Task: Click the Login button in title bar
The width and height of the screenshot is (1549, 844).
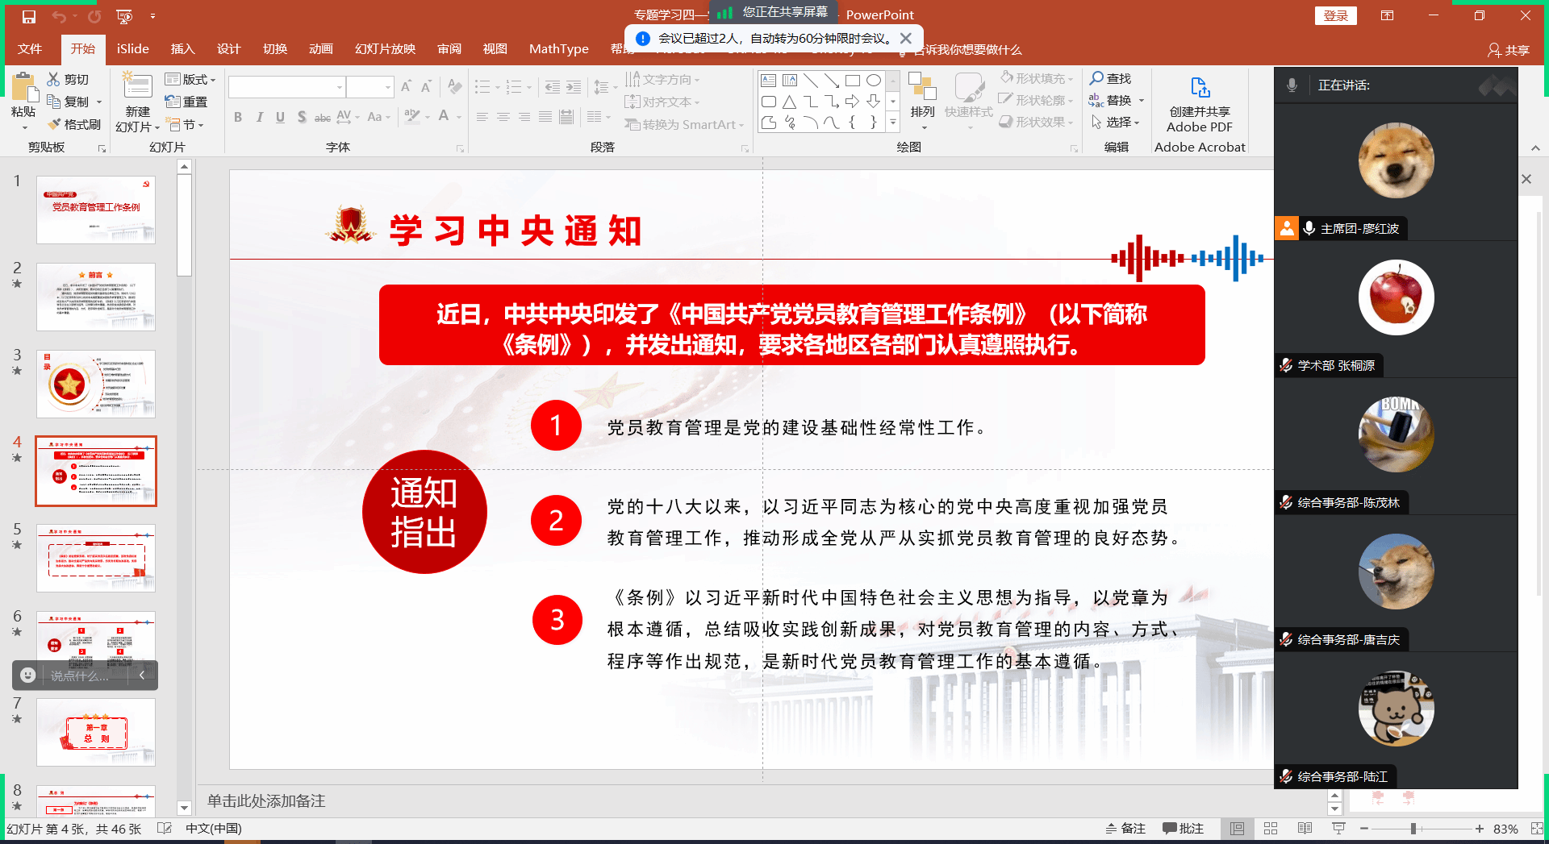Action: coord(1335,16)
